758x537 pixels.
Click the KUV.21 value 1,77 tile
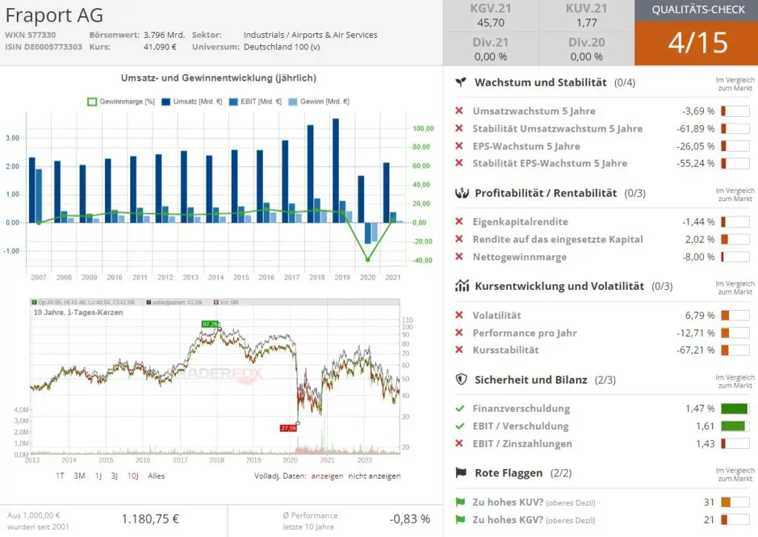[x=586, y=16]
